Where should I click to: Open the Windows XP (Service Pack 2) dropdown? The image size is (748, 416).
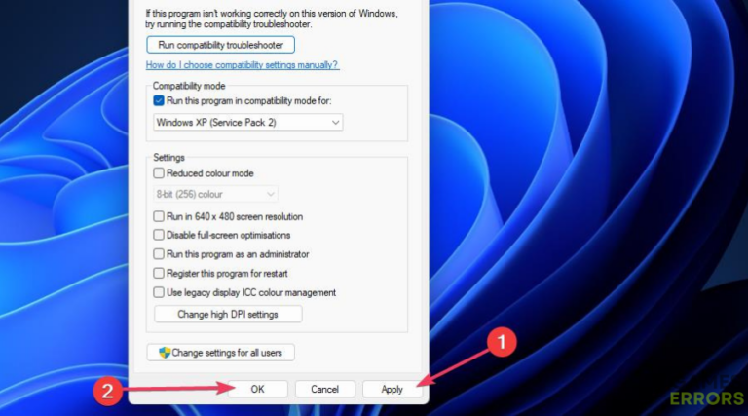(x=248, y=122)
